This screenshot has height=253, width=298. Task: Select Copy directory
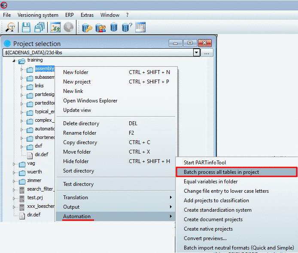(x=117, y=142)
